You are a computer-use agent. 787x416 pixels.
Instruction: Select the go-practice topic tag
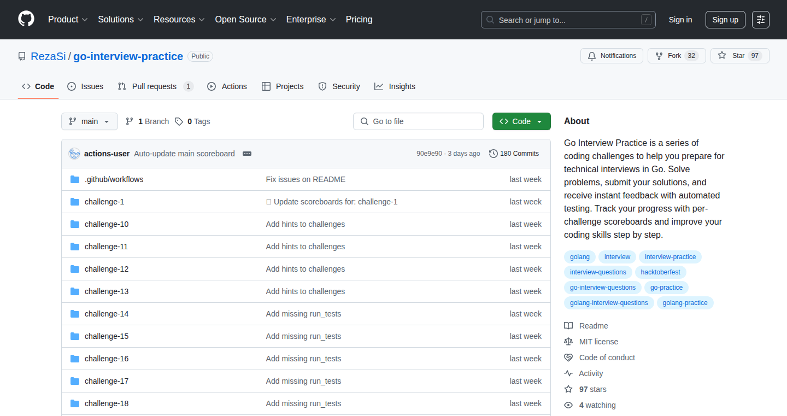pyautogui.click(x=667, y=288)
